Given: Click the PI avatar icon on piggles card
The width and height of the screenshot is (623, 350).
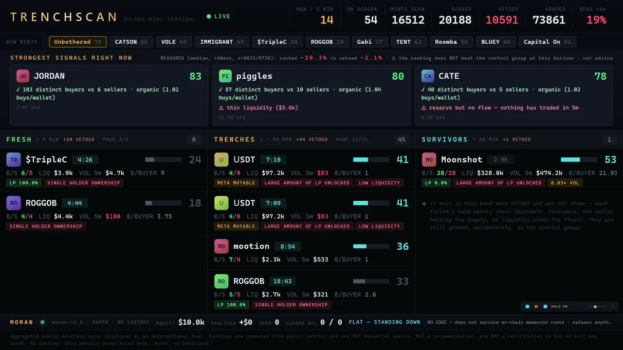Looking at the screenshot, I should pos(225,76).
